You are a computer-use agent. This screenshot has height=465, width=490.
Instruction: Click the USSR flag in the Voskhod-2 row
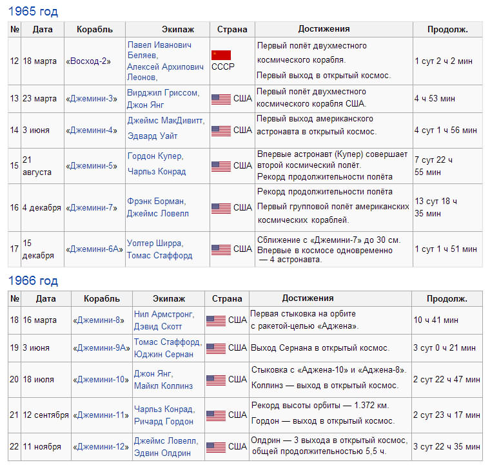coord(221,55)
